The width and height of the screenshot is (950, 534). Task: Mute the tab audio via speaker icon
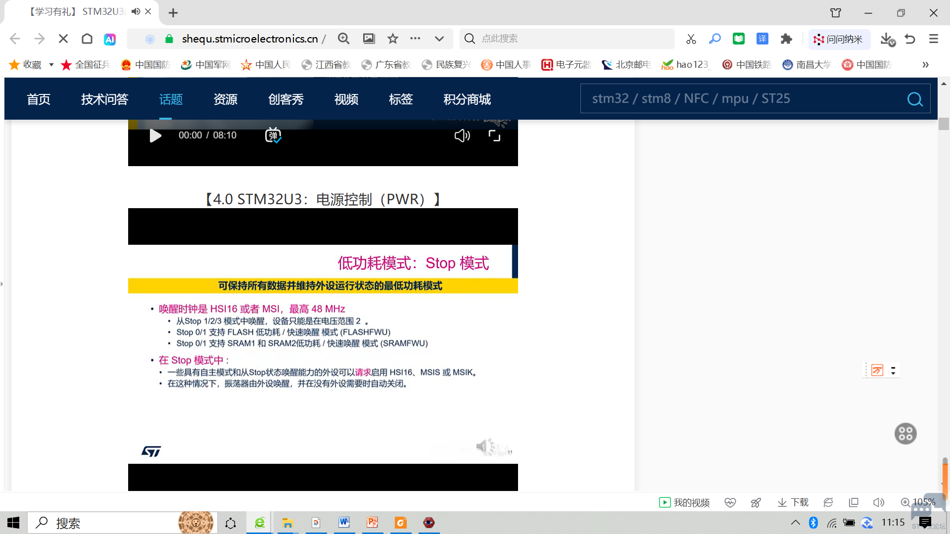[x=136, y=11]
